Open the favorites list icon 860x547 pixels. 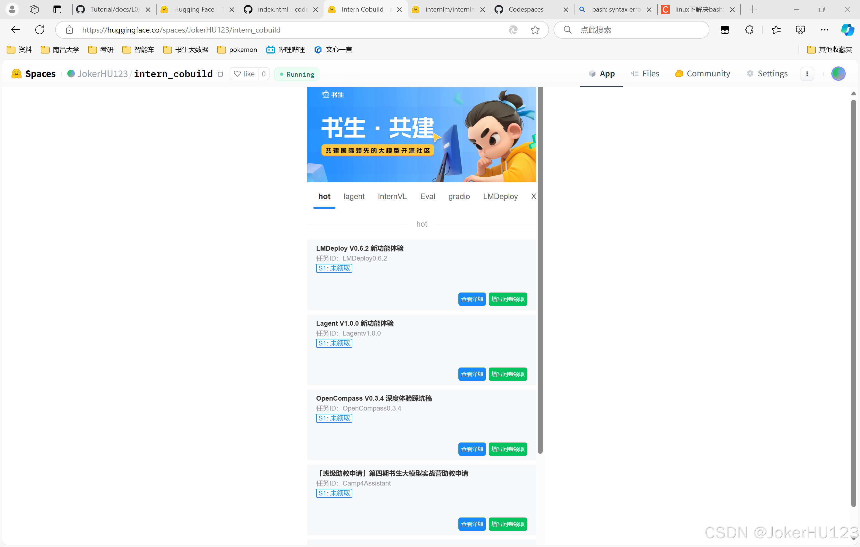[776, 30]
